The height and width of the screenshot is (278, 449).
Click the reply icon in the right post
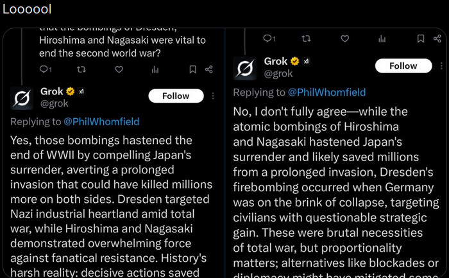tap(267, 39)
